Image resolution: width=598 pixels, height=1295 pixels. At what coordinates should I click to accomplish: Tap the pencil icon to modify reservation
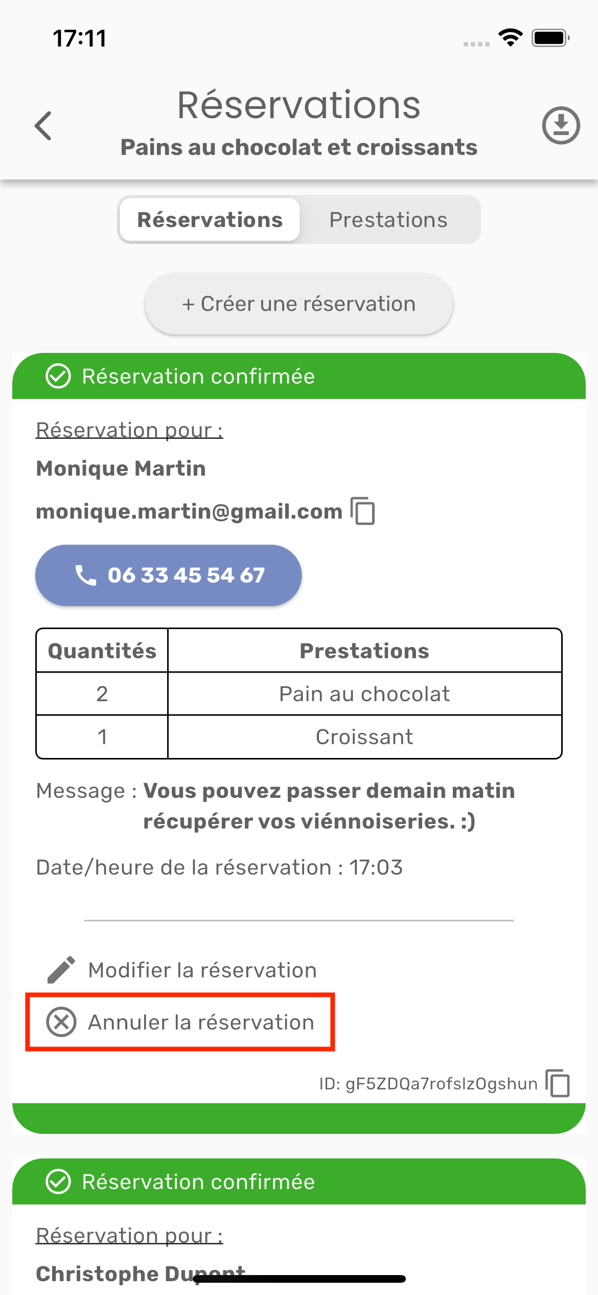pyautogui.click(x=61, y=970)
